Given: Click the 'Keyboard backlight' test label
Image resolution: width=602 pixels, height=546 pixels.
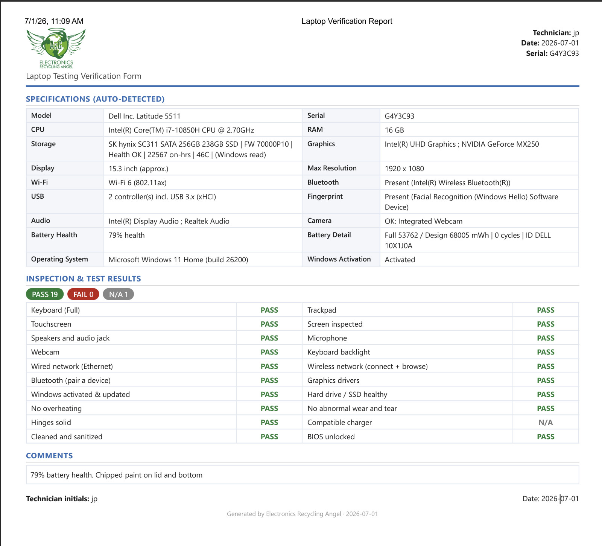Looking at the screenshot, I should 339,352.
